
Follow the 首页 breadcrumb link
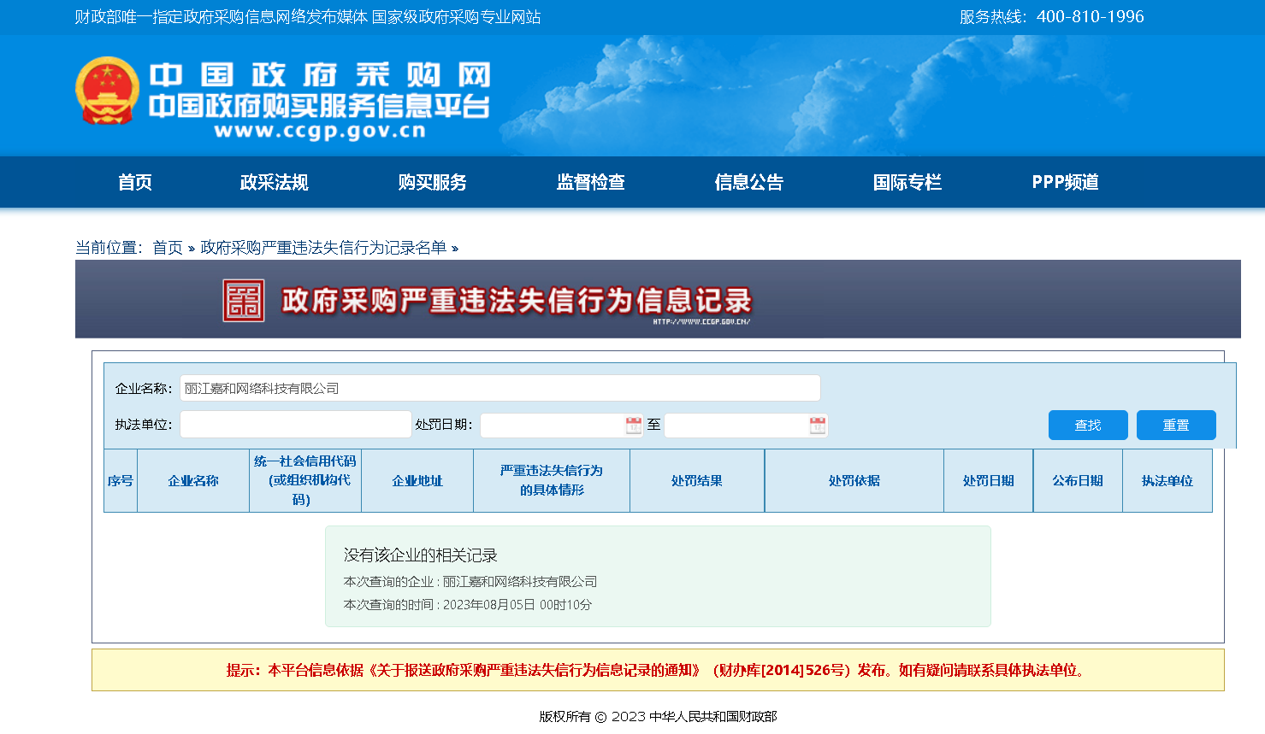click(168, 248)
